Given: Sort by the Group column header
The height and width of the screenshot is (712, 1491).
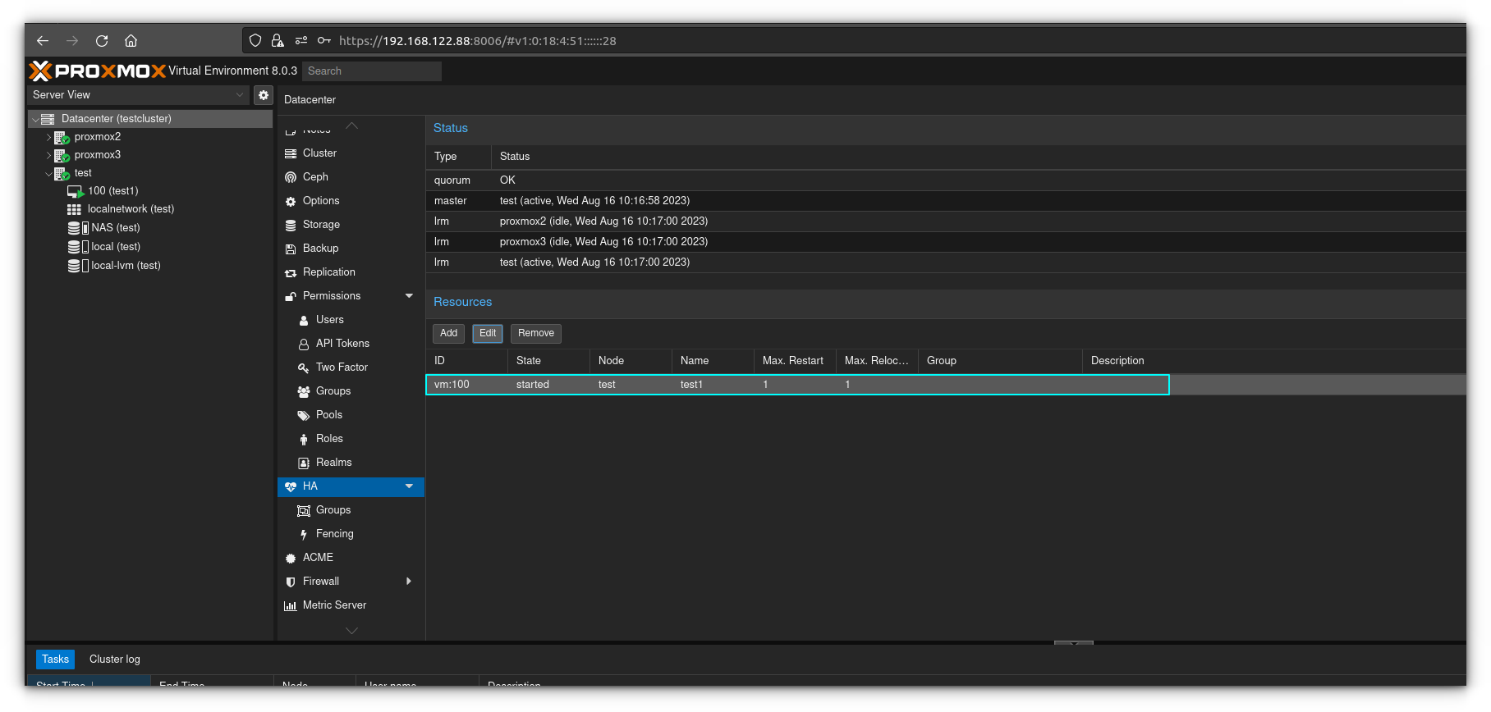Looking at the screenshot, I should (x=1000, y=361).
